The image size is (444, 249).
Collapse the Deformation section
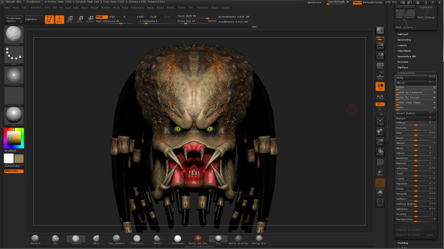(406, 73)
